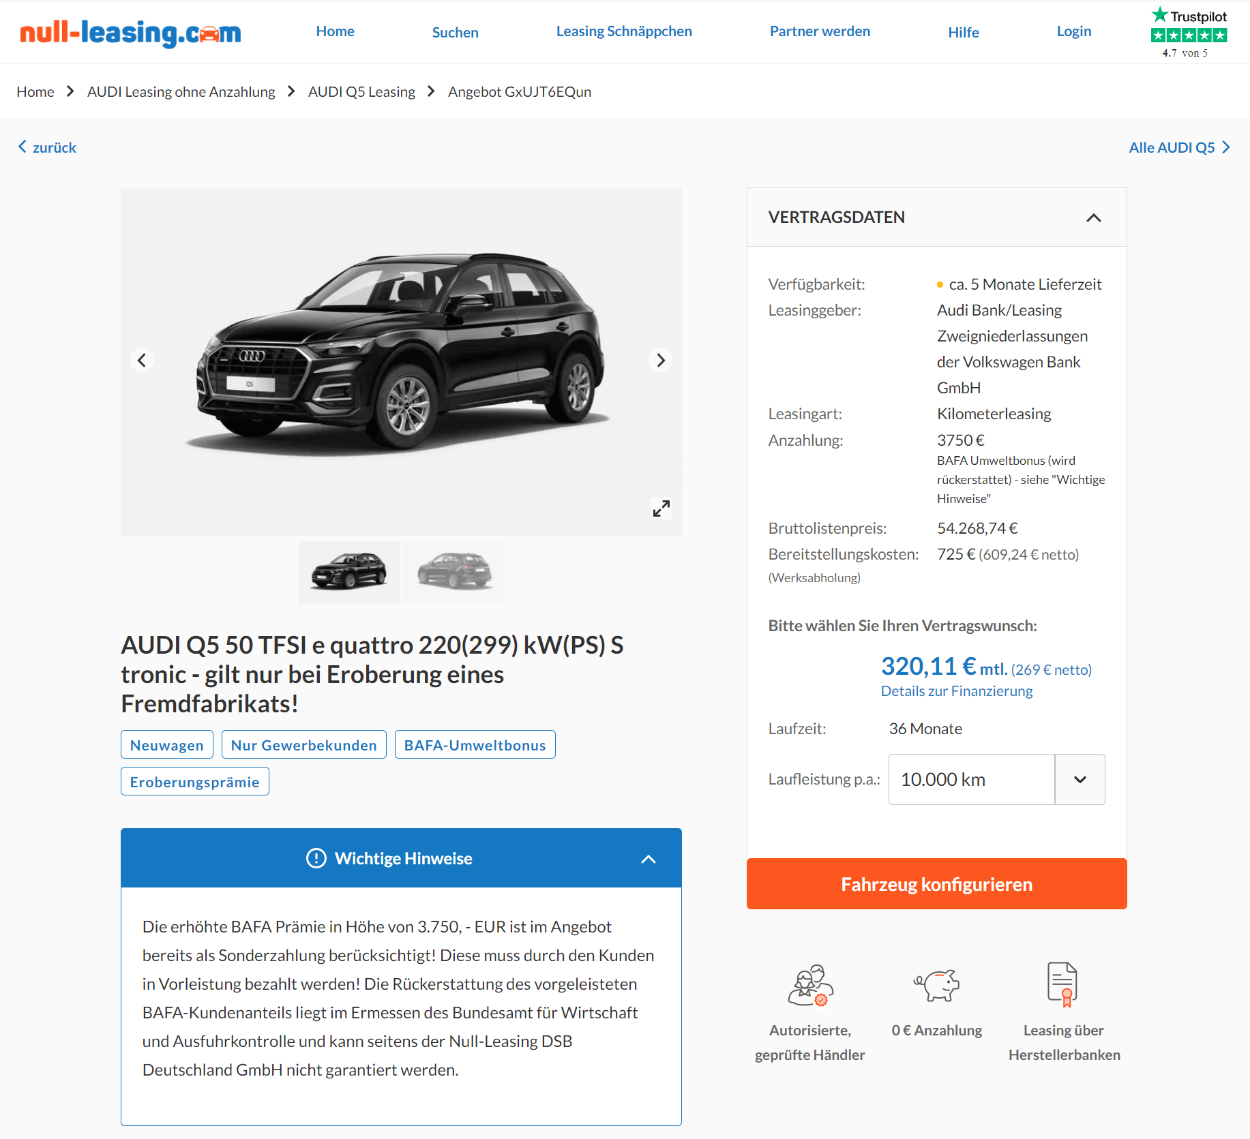Click the BAFA-Umweltbonus tag
The image size is (1250, 1139).
tap(475, 745)
